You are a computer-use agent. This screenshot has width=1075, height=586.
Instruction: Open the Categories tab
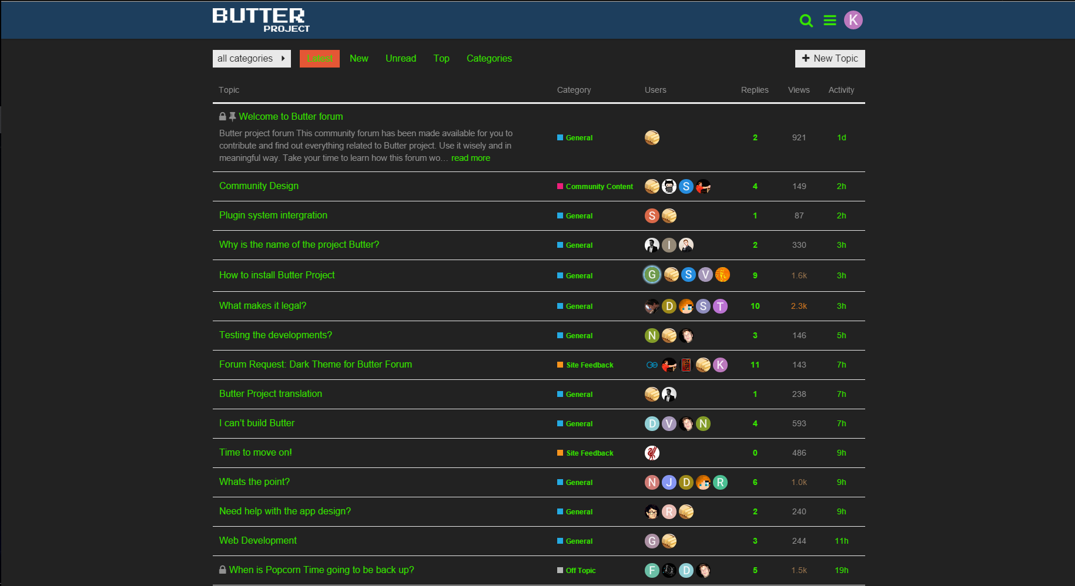pyautogui.click(x=489, y=59)
